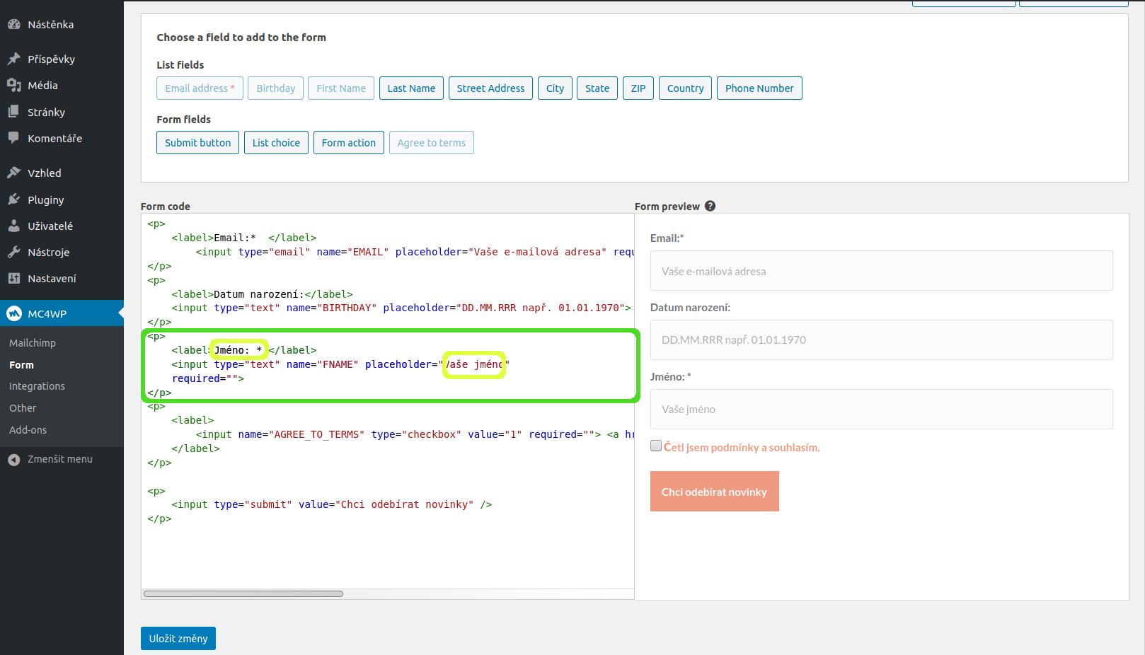Click the FNAME input line in code
The image size is (1145, 655).
pyautogui.click(x=340, y=364)
